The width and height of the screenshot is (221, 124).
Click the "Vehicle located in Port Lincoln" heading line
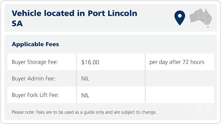tap(74, 13)
